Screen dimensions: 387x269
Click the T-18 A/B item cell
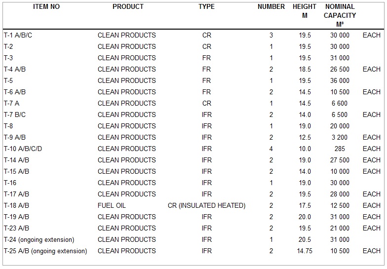[16, 206]
